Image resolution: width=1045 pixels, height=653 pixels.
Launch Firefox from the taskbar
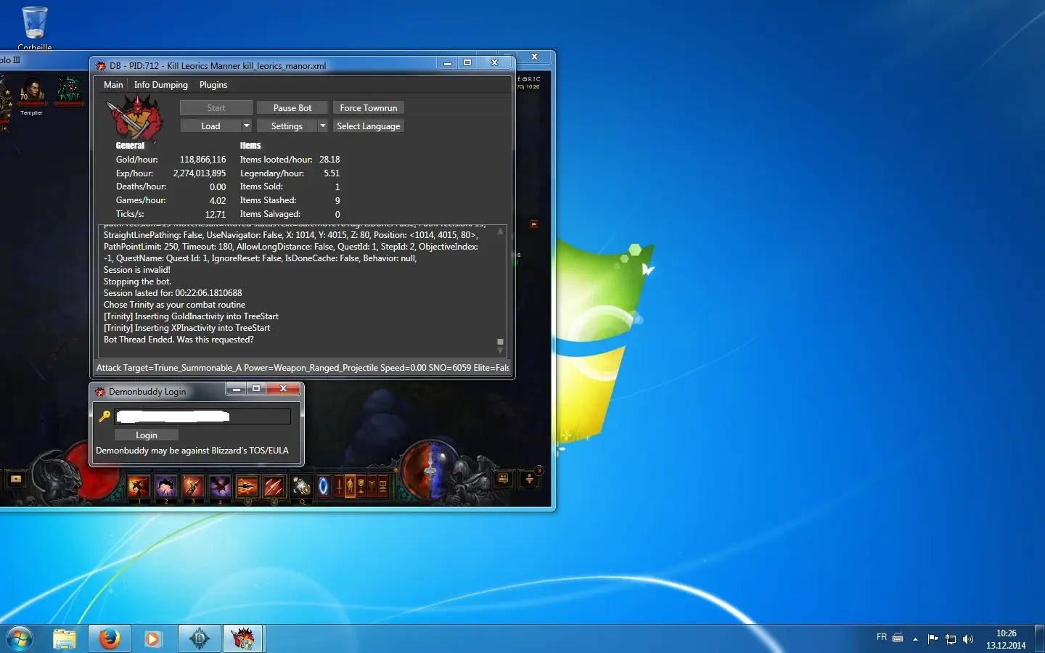tap(110, 638)
